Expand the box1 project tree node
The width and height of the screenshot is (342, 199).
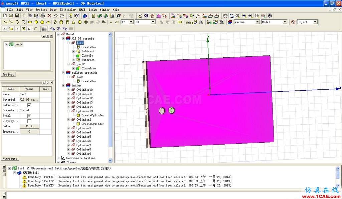point(6,44)
